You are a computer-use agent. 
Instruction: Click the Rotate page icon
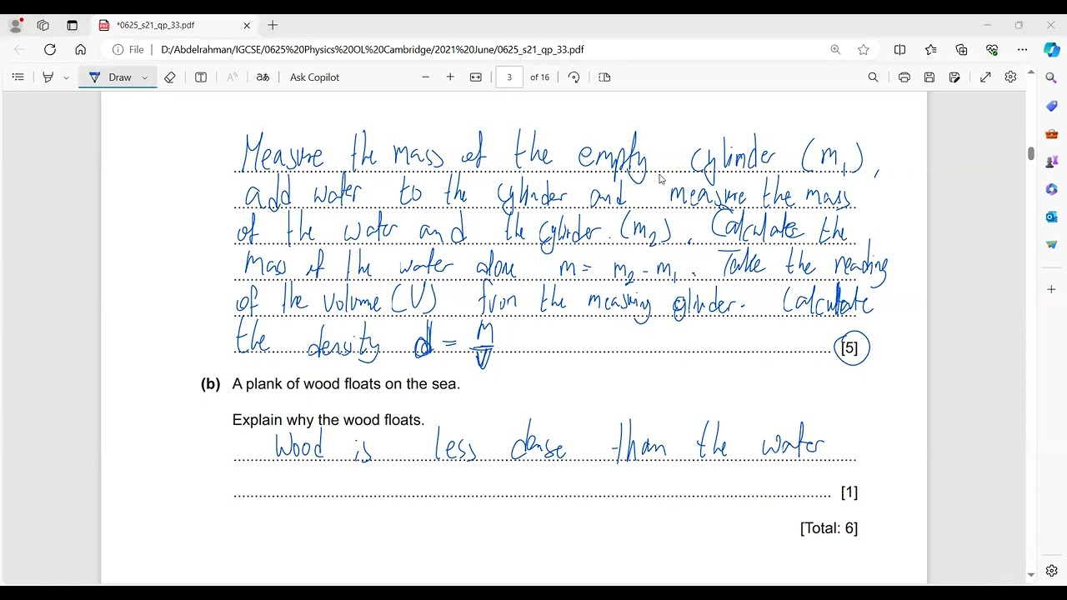coord(574,77)
